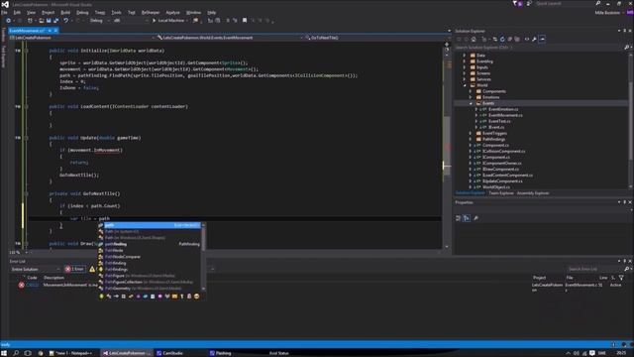
Task: Open the Windows Start menu
Action: (4, 353)
